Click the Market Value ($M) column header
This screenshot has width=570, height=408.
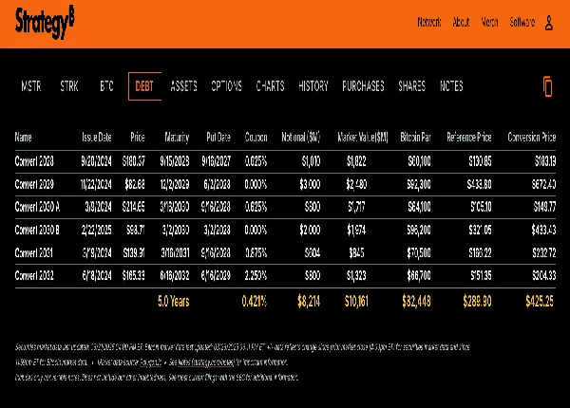coord(363,138)
